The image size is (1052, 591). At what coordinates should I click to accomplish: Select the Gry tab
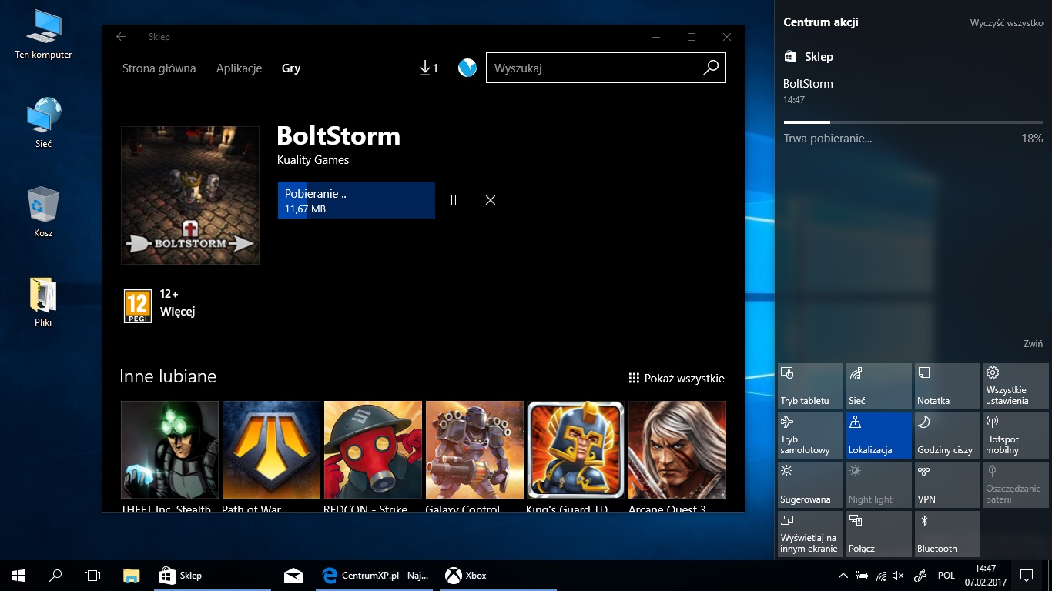coord(291,68)
